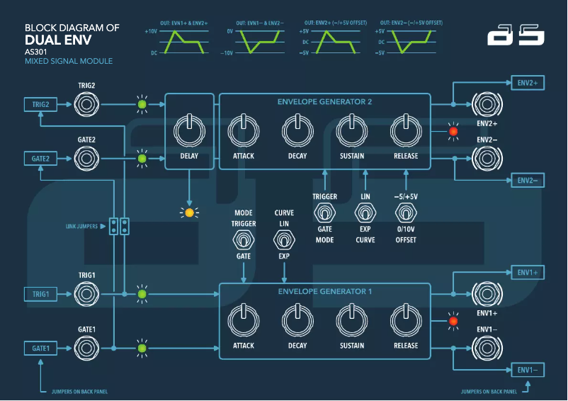
Task: Click the TRIG2 label box
Action: [40, 105]
